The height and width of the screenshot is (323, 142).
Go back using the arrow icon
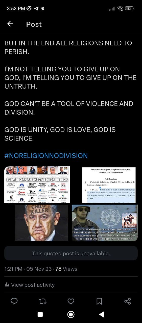10,24
